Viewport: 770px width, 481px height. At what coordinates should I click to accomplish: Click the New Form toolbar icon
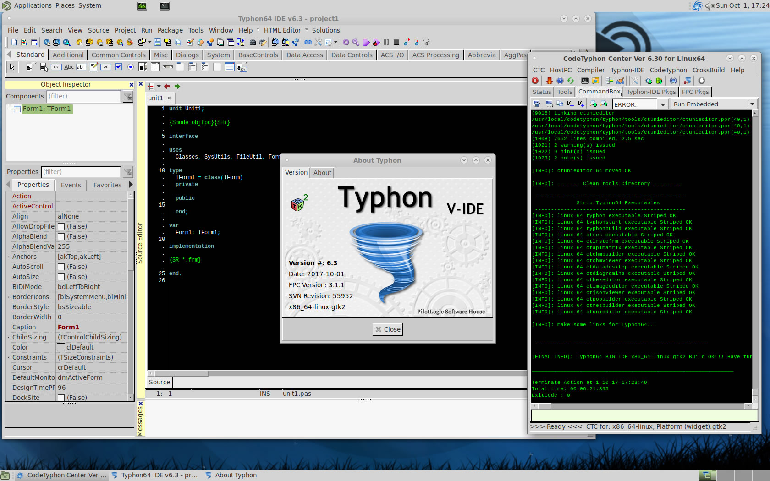[x=34, y=42]
